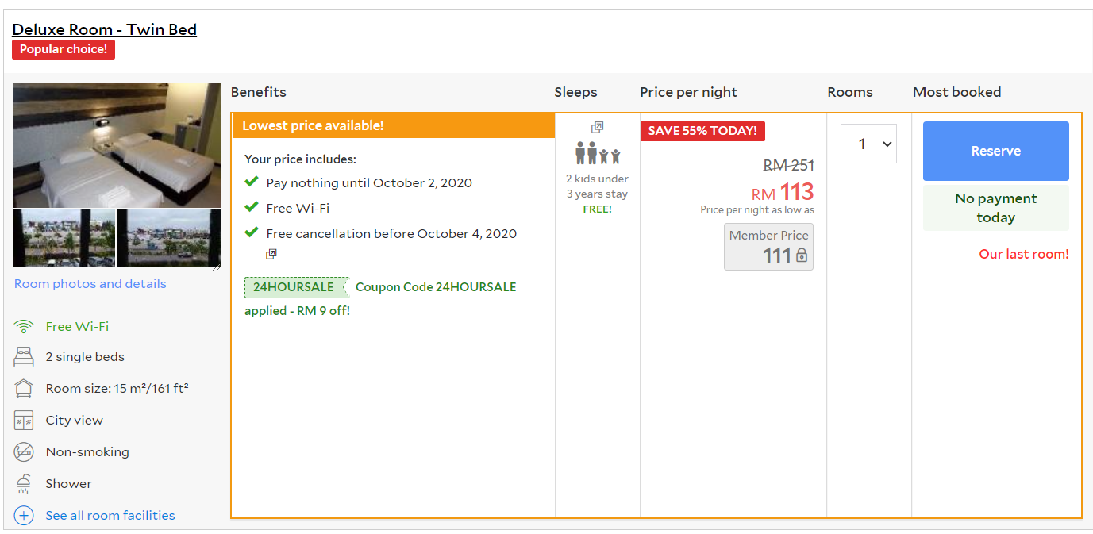Click the Member Price lock icon

(x=802, y=255)
